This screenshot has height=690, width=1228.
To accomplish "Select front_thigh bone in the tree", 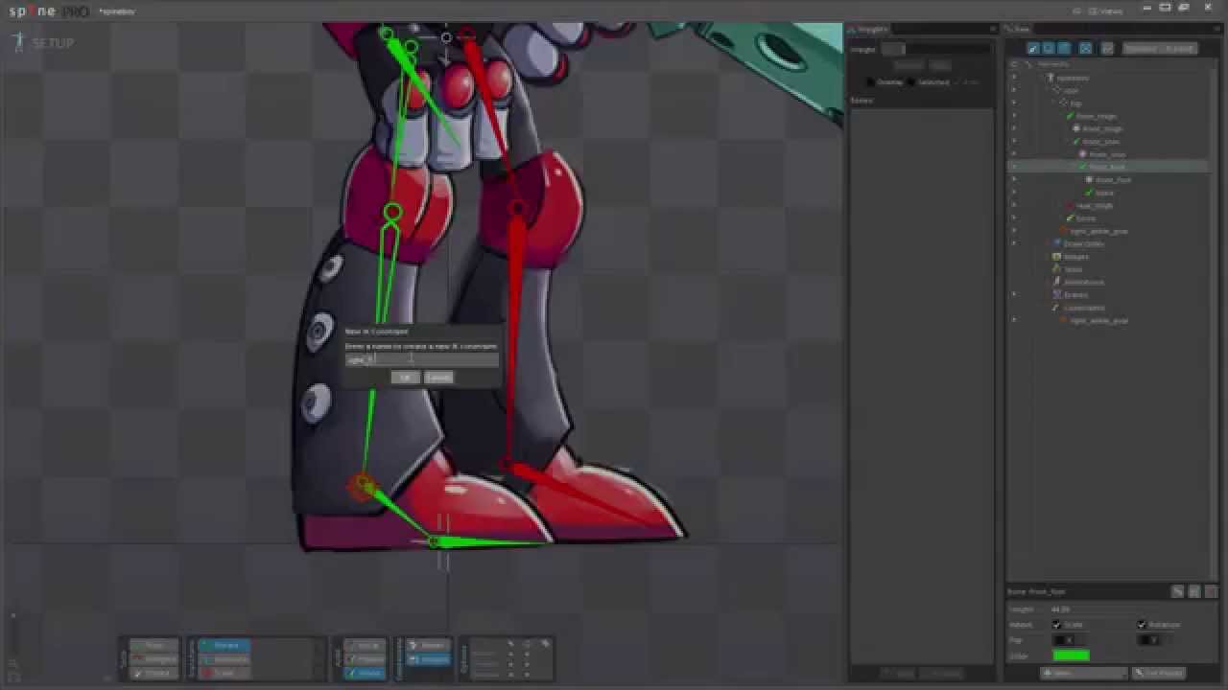I will click(x=1097, y=116).
